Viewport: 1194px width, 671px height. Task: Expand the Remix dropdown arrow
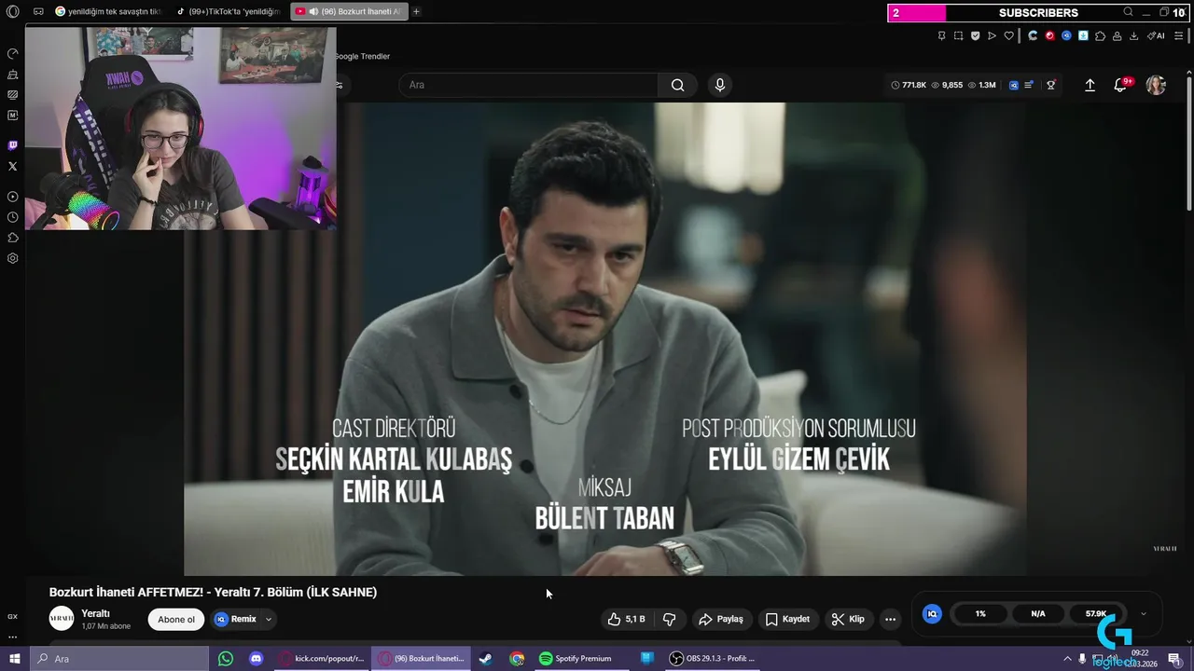[x=269, y=619]
